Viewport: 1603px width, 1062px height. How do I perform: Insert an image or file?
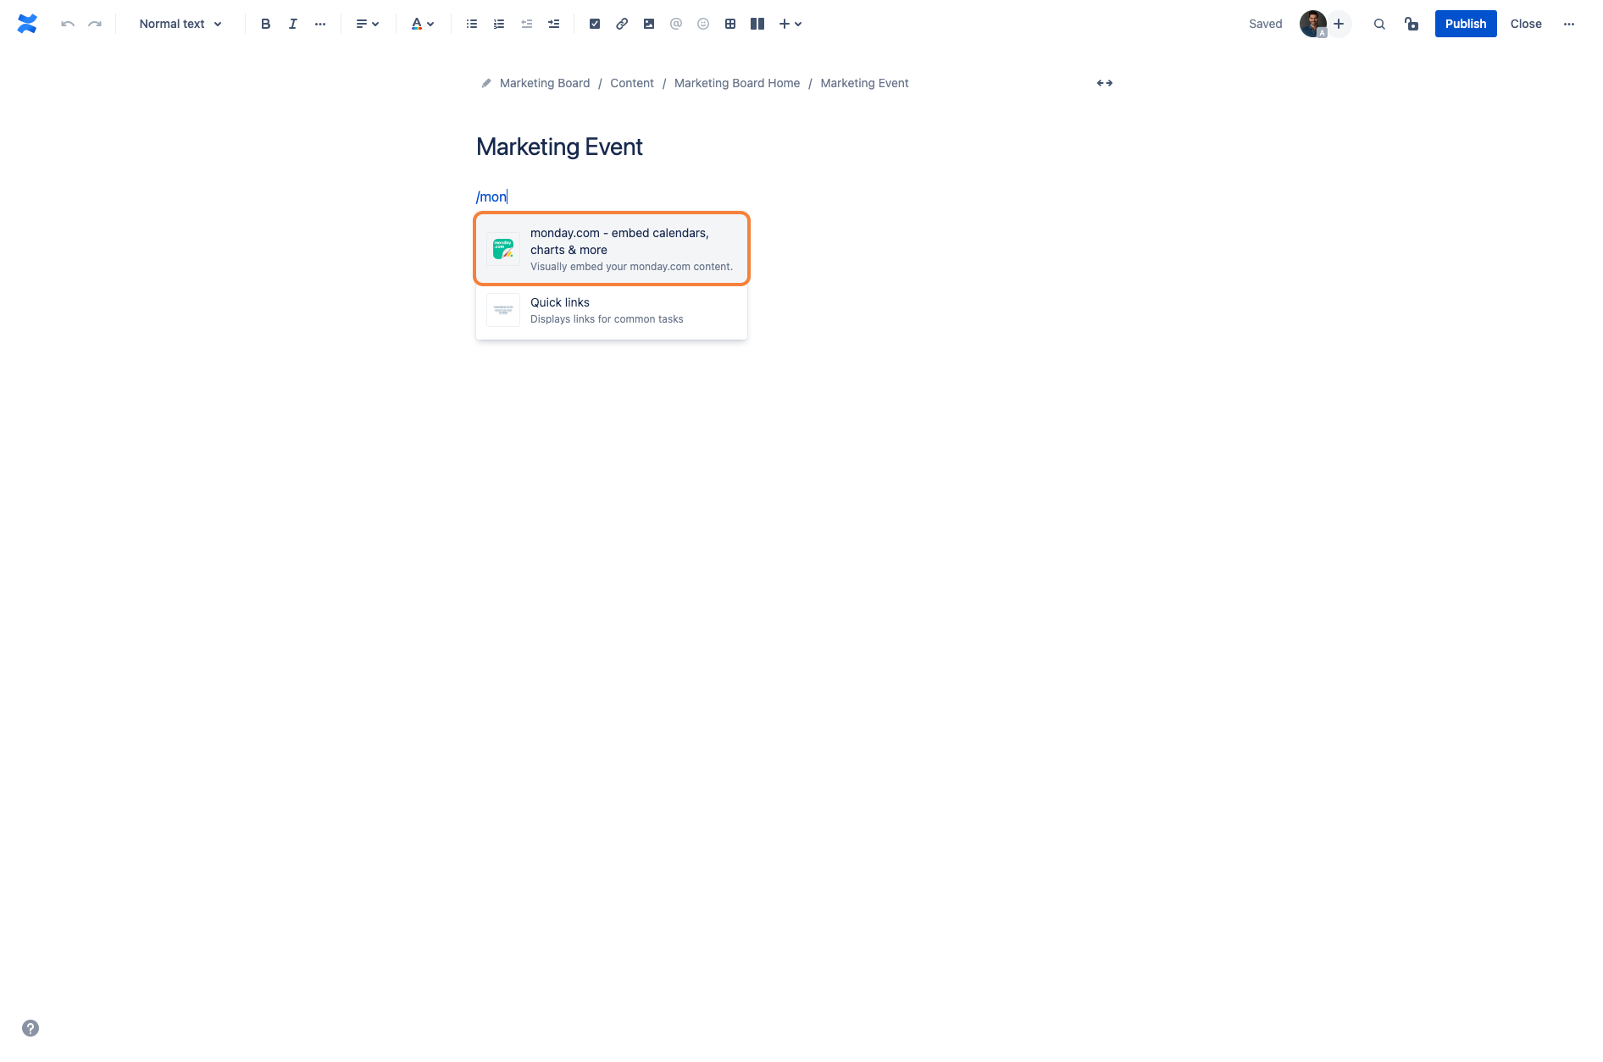pos(649,24)
